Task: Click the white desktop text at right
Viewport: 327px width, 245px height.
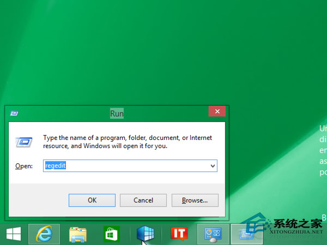Action: pos(323,150)
